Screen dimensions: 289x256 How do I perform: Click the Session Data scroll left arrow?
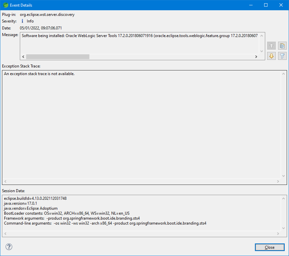point(5,234)
